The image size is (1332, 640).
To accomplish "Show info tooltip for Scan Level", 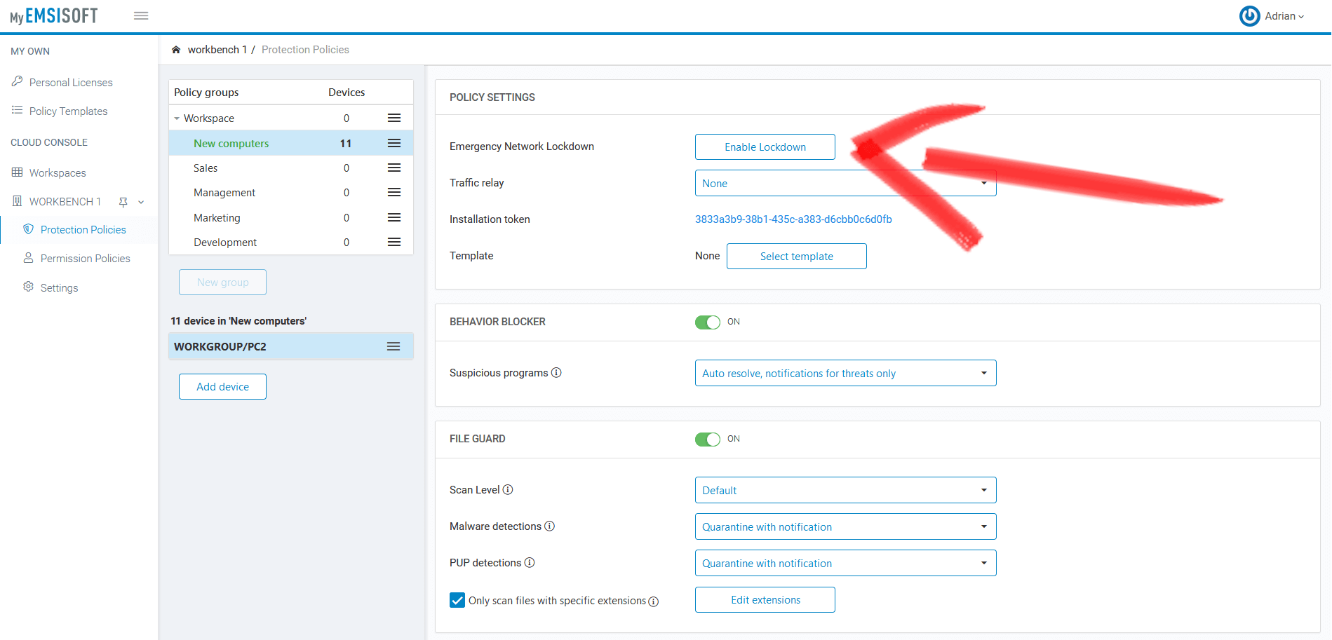I will [508, 490].
